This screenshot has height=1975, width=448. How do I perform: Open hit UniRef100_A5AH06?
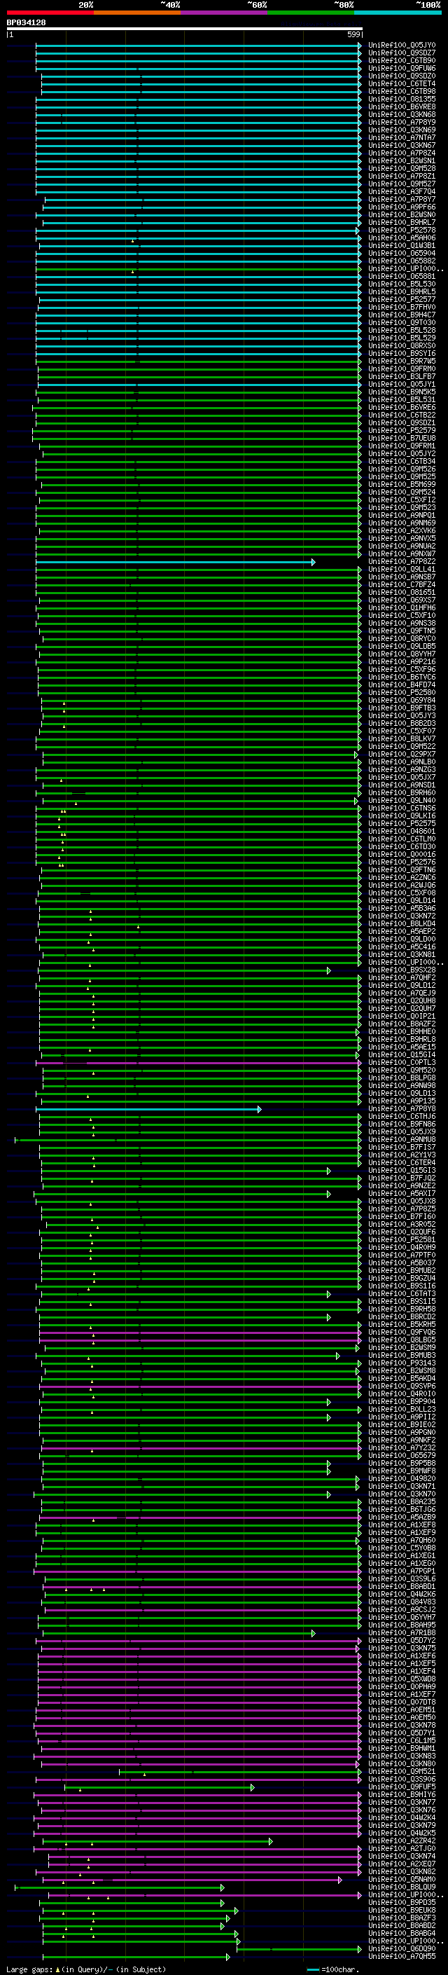click(401, 238)
